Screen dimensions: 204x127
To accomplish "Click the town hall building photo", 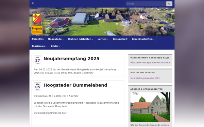I will coord(150,107).
